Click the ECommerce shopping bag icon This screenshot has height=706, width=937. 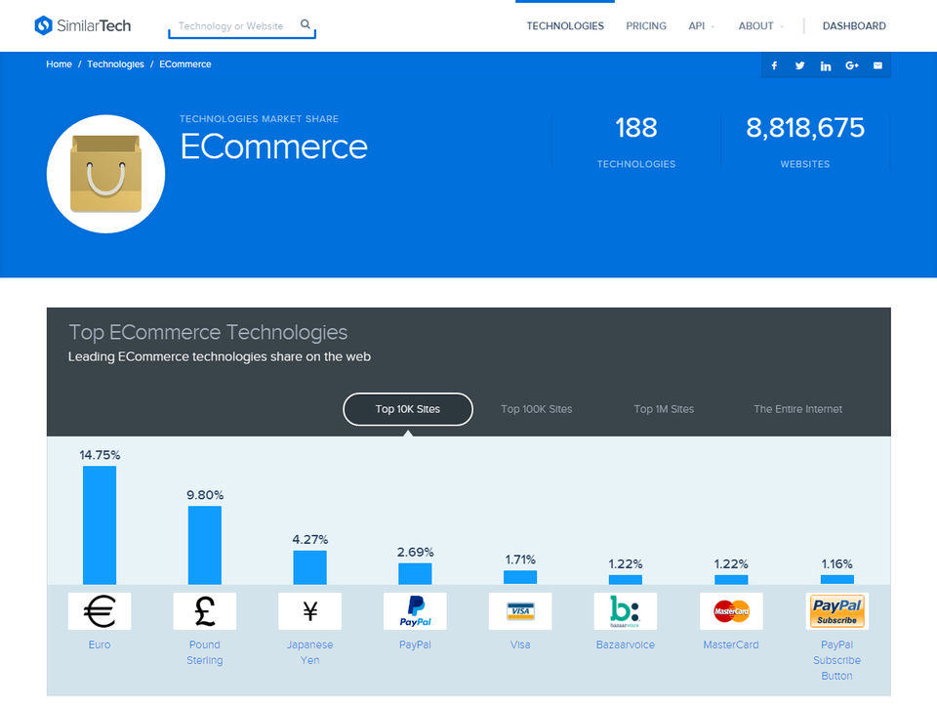105,174
